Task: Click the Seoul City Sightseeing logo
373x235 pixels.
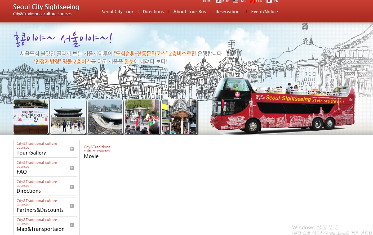Action: click(46, 7)
